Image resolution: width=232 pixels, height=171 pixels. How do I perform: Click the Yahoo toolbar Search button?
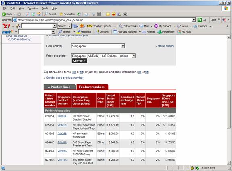[62, 26]
